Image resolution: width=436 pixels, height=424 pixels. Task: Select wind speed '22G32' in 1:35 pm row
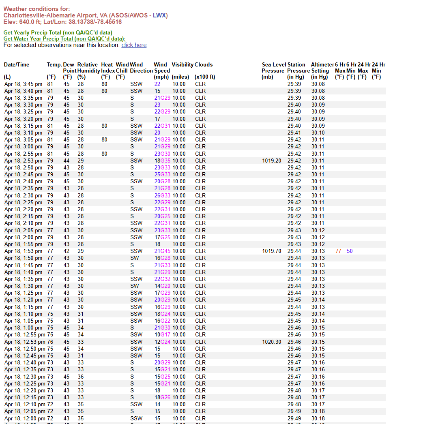162,279
